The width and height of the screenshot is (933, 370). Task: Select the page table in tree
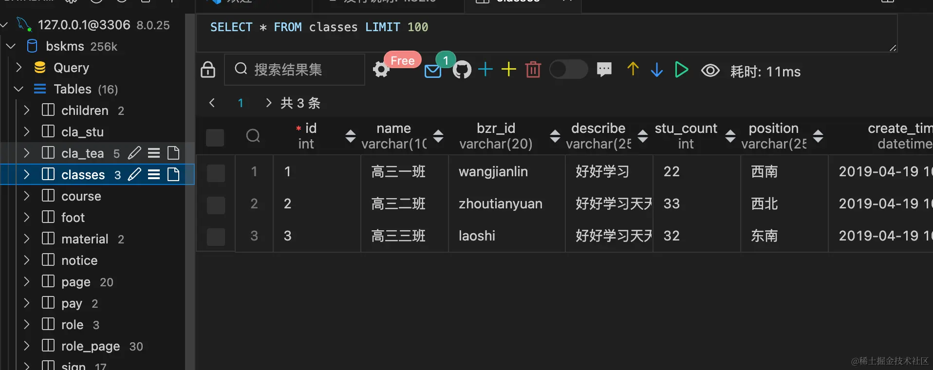coord(76,282)
